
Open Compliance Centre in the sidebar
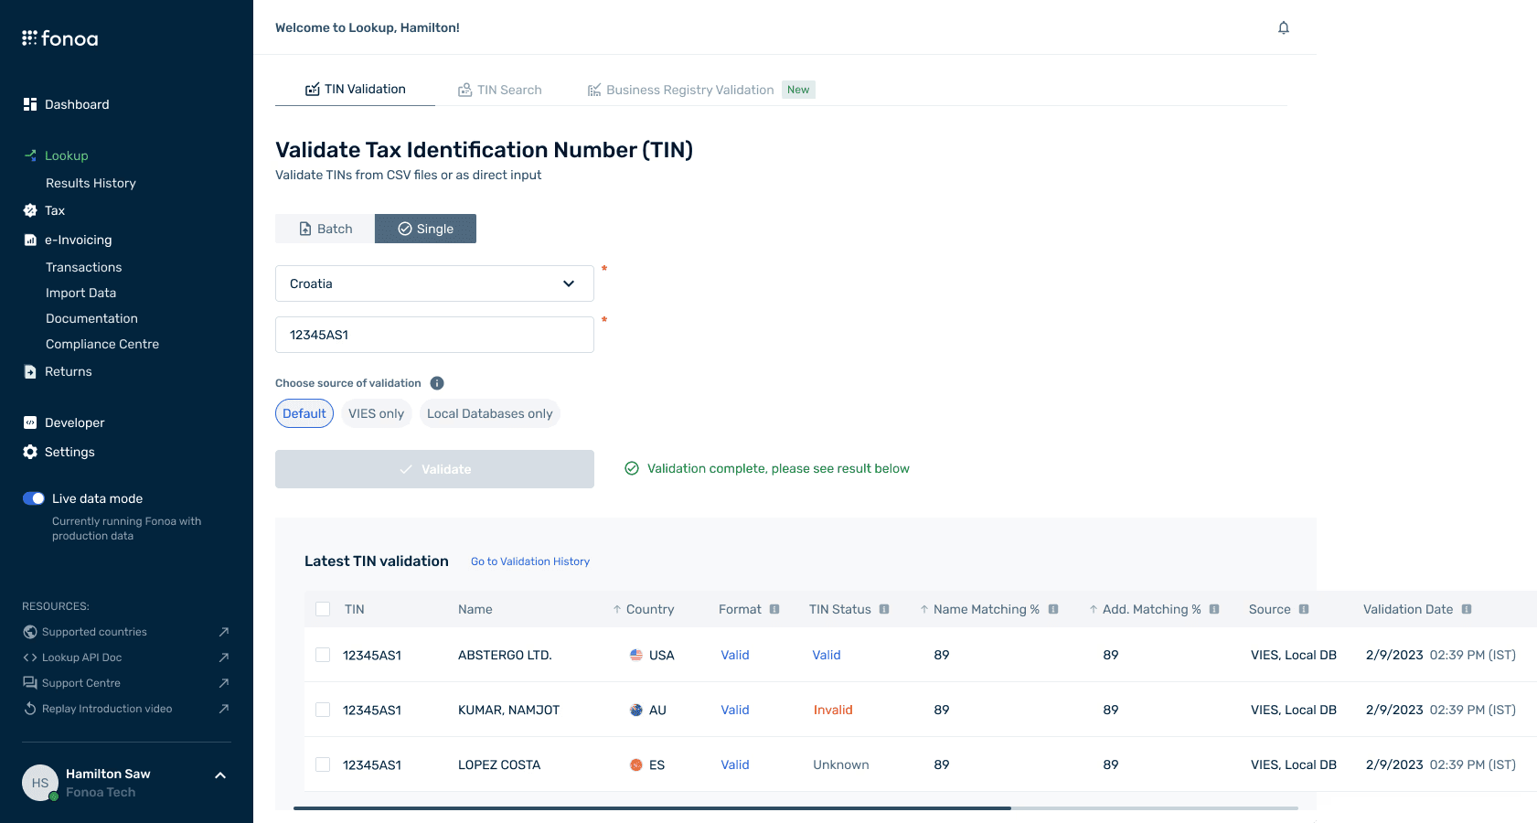(102, 344)
